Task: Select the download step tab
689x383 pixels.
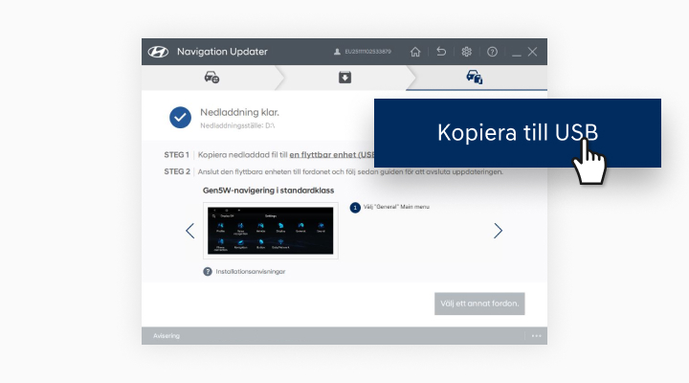Action: click(344, 78)
